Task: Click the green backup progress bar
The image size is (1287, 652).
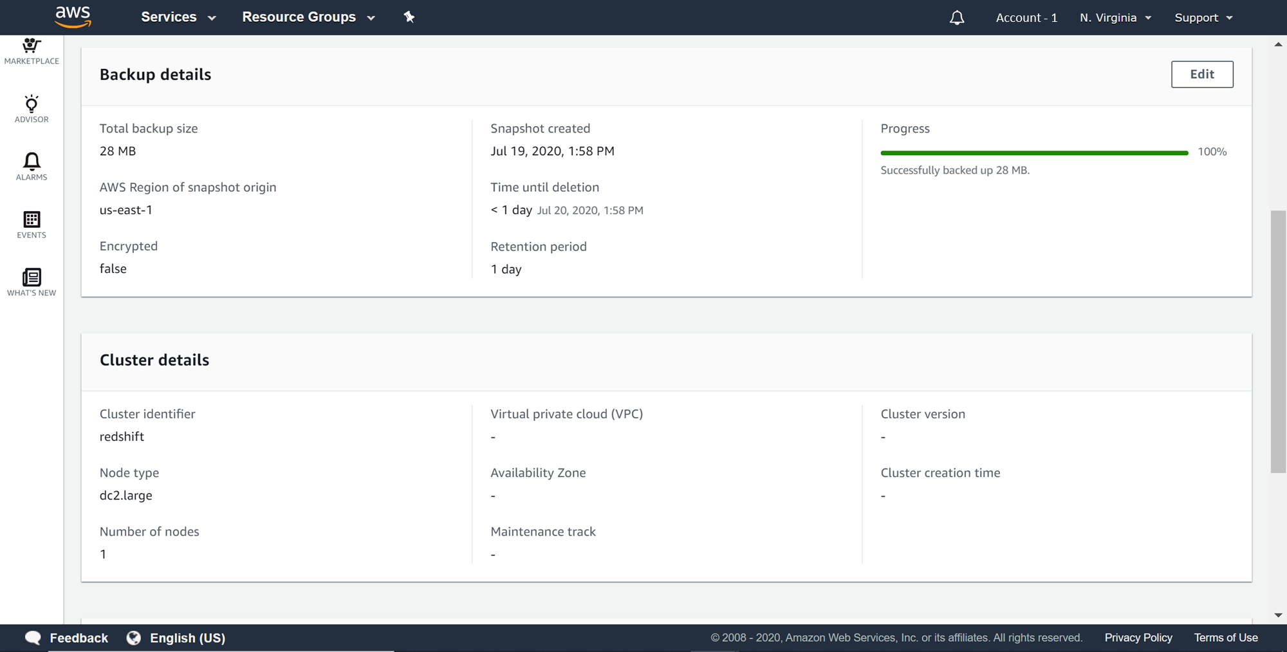Action: [1034, 153]
